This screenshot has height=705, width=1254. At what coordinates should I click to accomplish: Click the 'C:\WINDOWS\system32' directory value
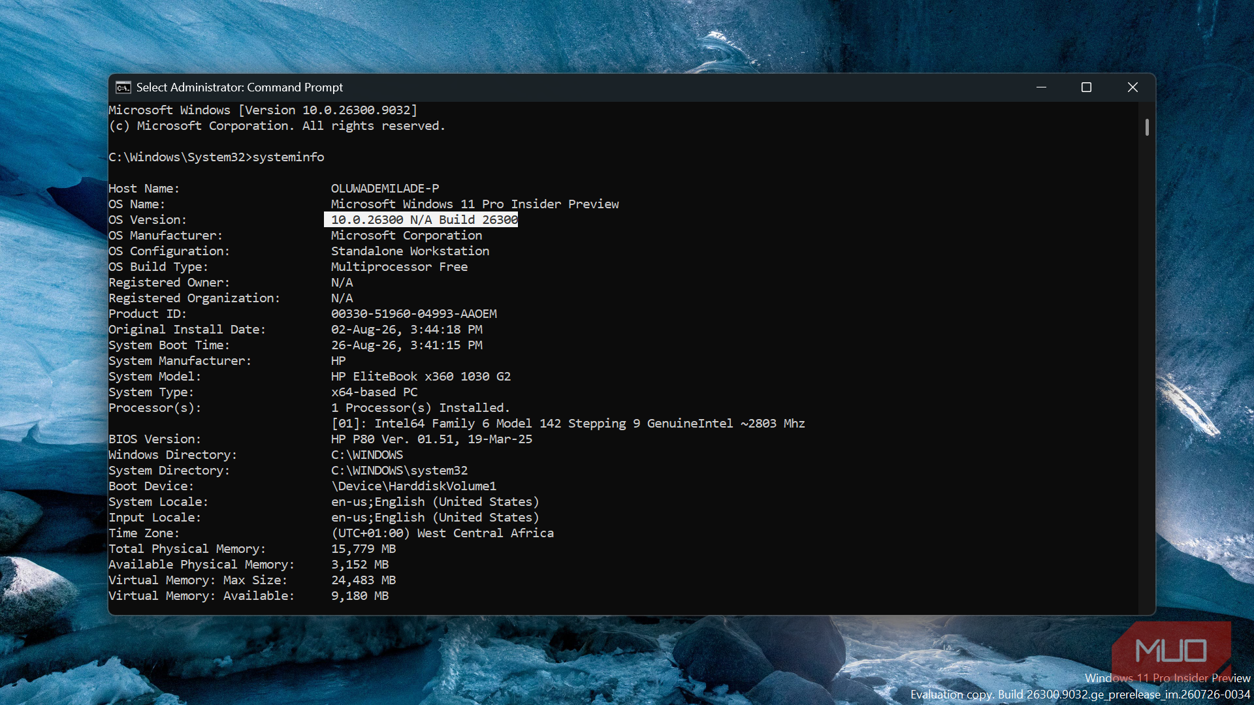[x=399, y=471]
